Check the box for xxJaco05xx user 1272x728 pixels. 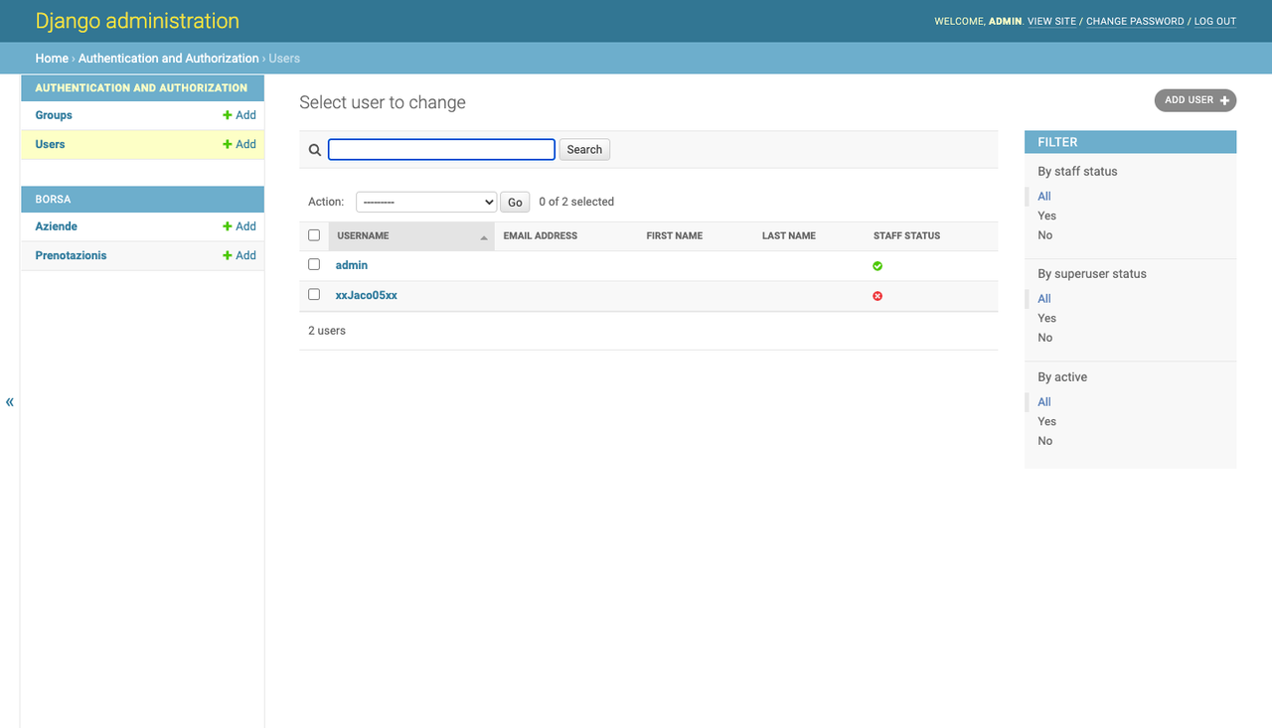[x=314, y=295]
